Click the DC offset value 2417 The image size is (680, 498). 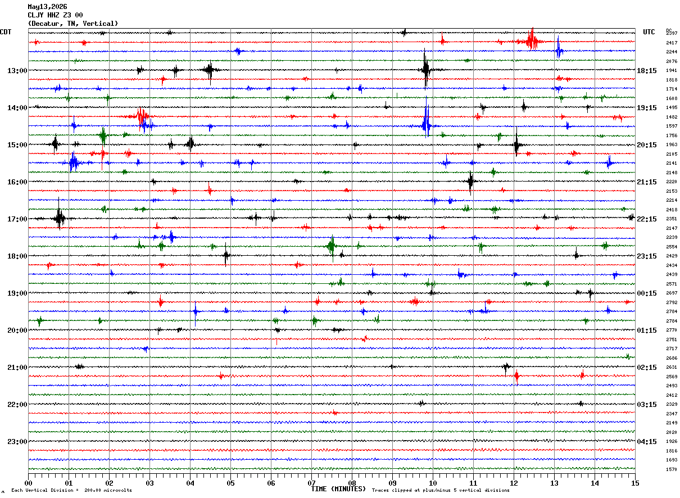click(672, 43)
